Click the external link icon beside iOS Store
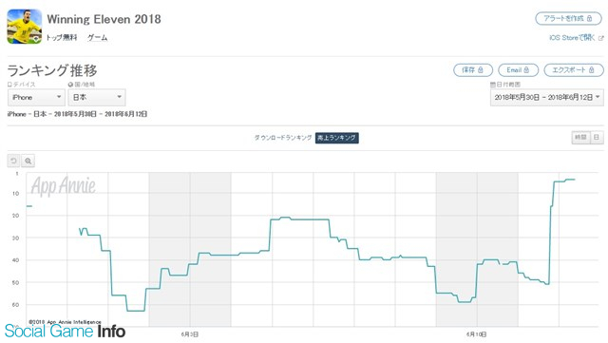The image size is (608, 343). 601,38
